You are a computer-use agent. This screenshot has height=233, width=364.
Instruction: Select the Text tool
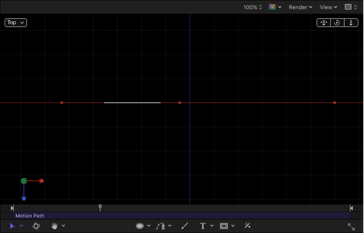coord(203,226)
